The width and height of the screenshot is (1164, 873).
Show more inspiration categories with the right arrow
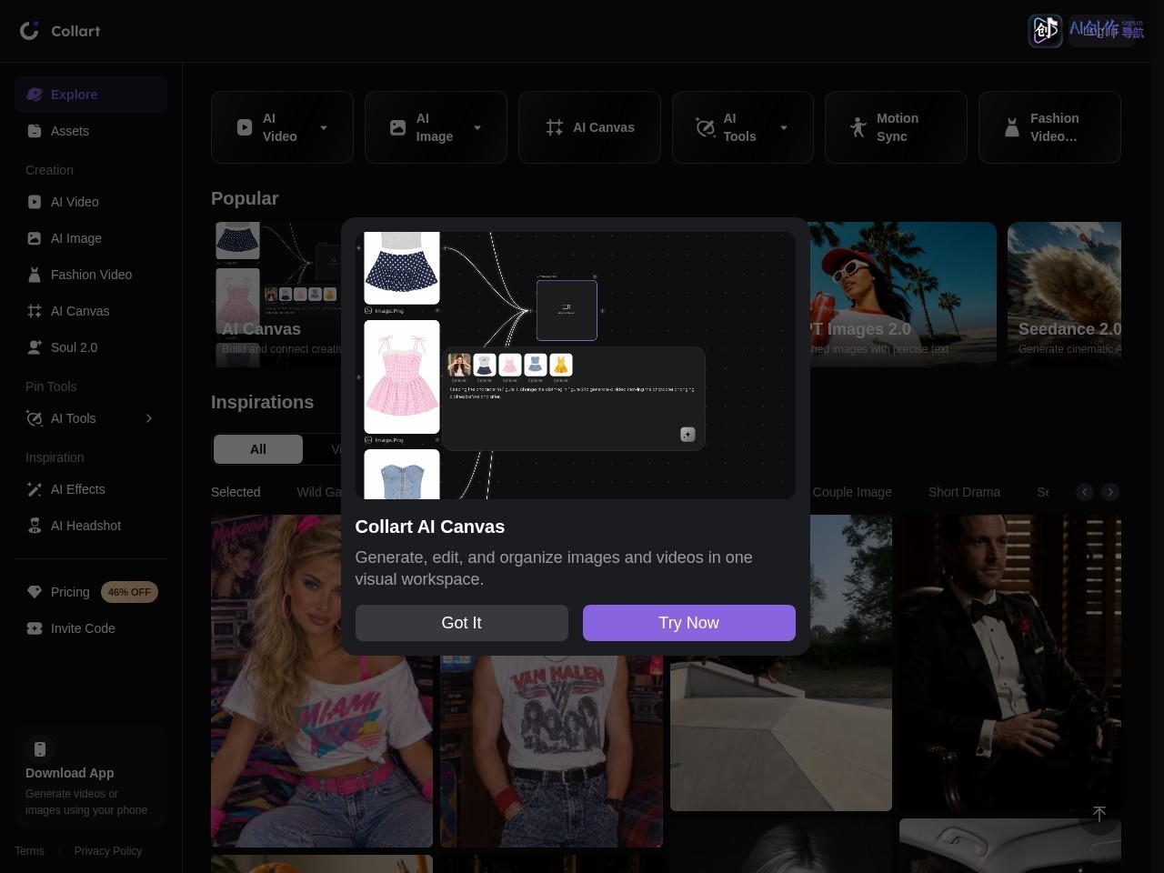1110,492
